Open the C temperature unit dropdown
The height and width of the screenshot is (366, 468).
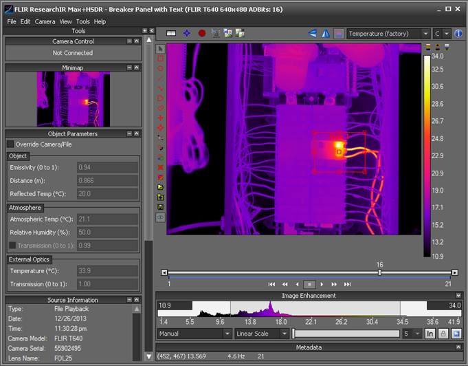tap(441, 34)
